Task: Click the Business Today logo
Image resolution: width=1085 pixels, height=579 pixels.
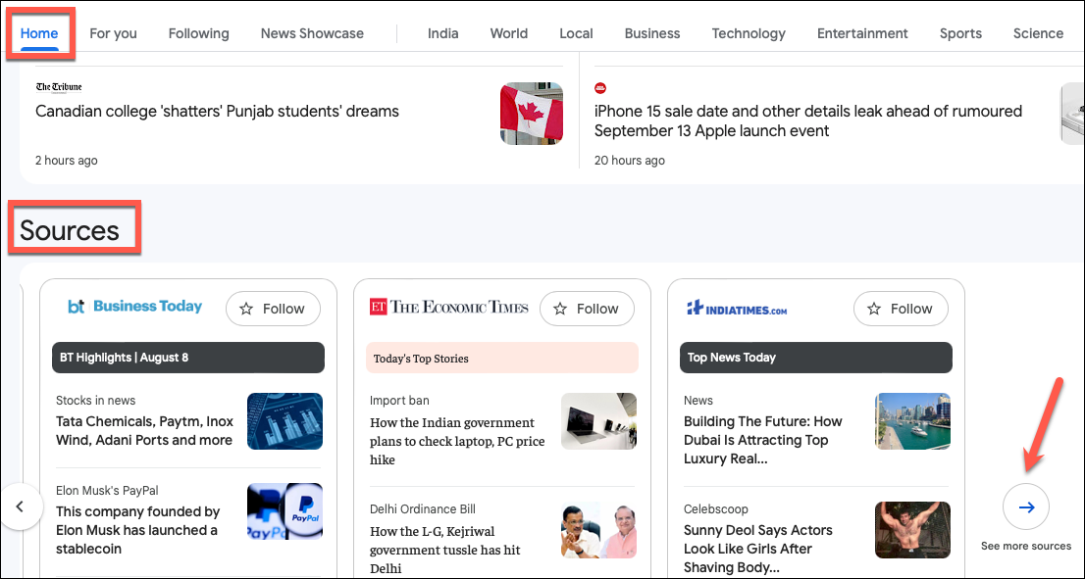Action: [135, 306]
